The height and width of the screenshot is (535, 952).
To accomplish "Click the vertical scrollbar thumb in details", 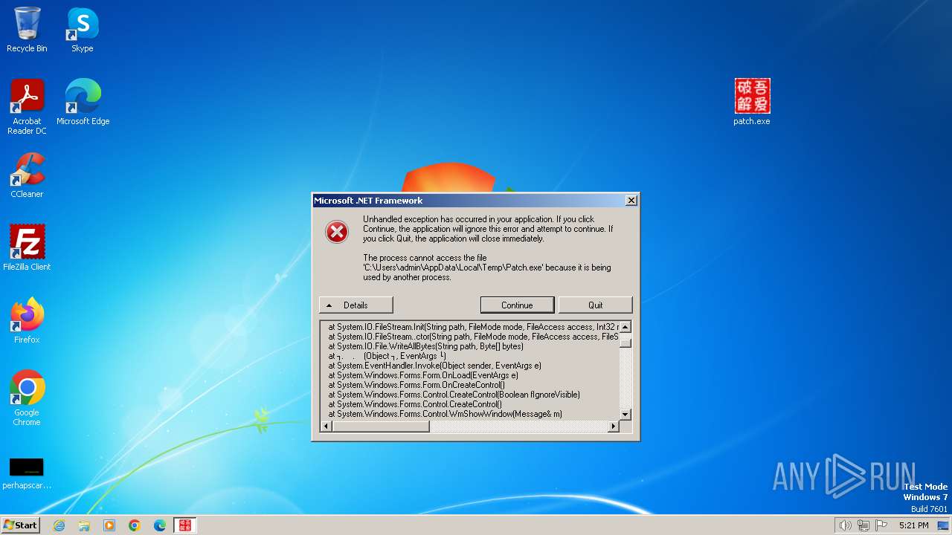I will (625, 343).
